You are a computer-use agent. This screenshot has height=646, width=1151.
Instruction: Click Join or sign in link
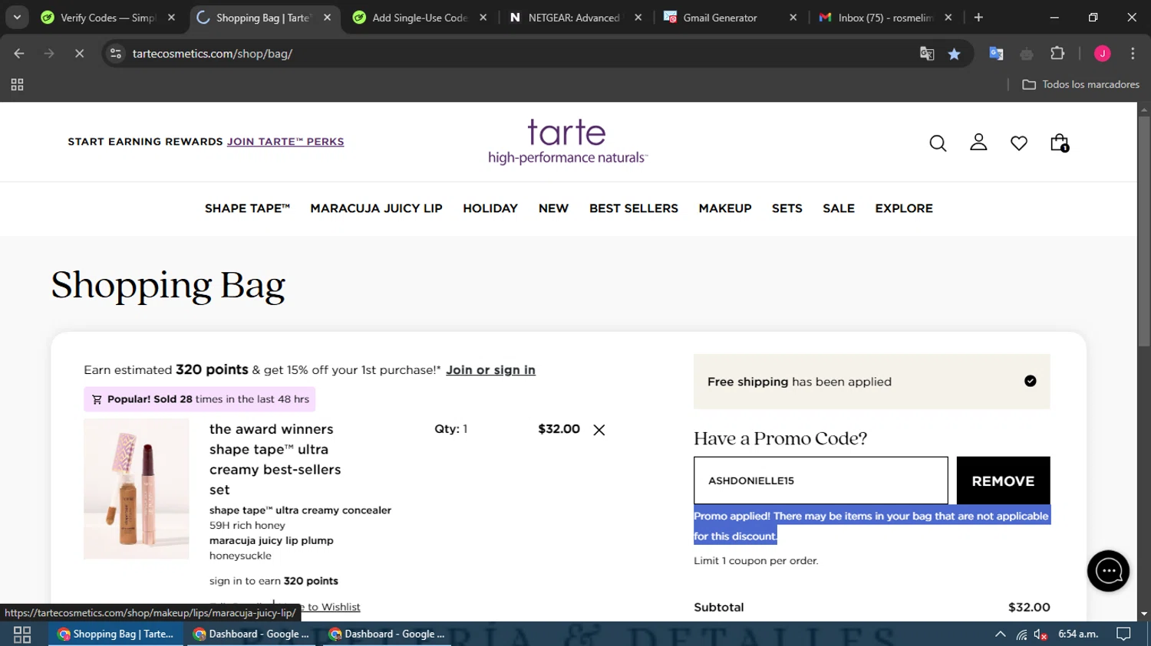click(490, 370)
